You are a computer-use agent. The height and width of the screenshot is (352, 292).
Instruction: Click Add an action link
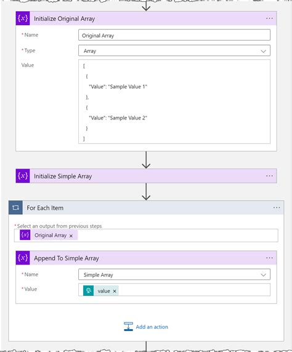point(152,327)
